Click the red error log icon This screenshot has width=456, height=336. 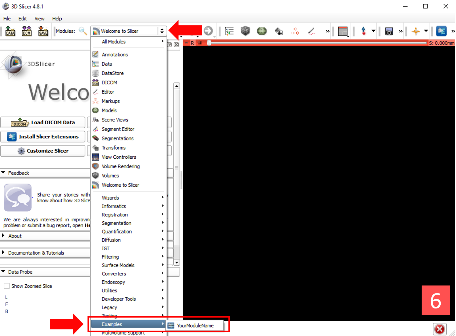(440, 329)
